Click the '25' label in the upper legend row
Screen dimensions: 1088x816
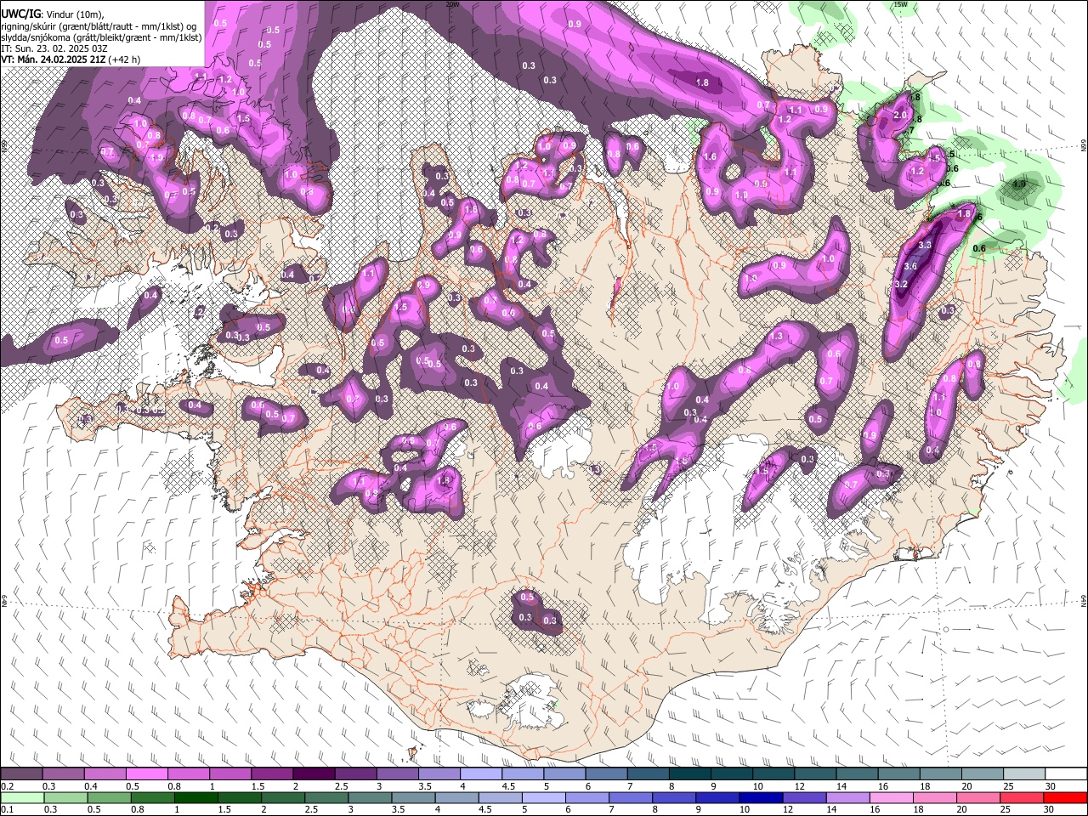click(1008, 786)
